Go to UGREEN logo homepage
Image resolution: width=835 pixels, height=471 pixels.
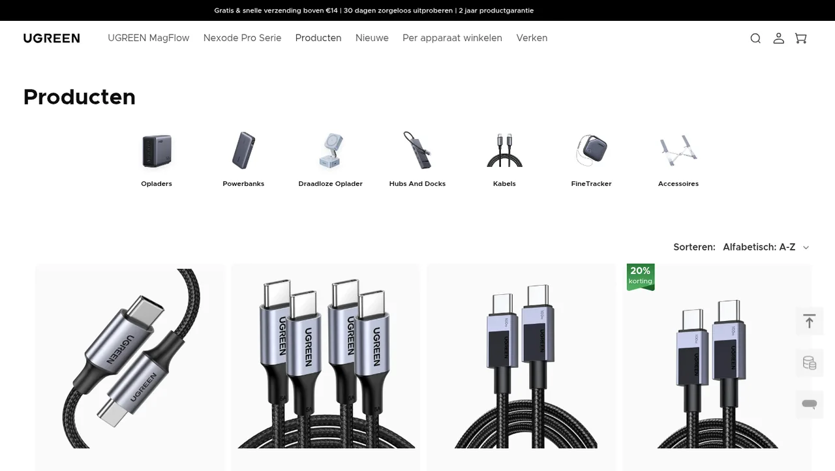[52, 38]
